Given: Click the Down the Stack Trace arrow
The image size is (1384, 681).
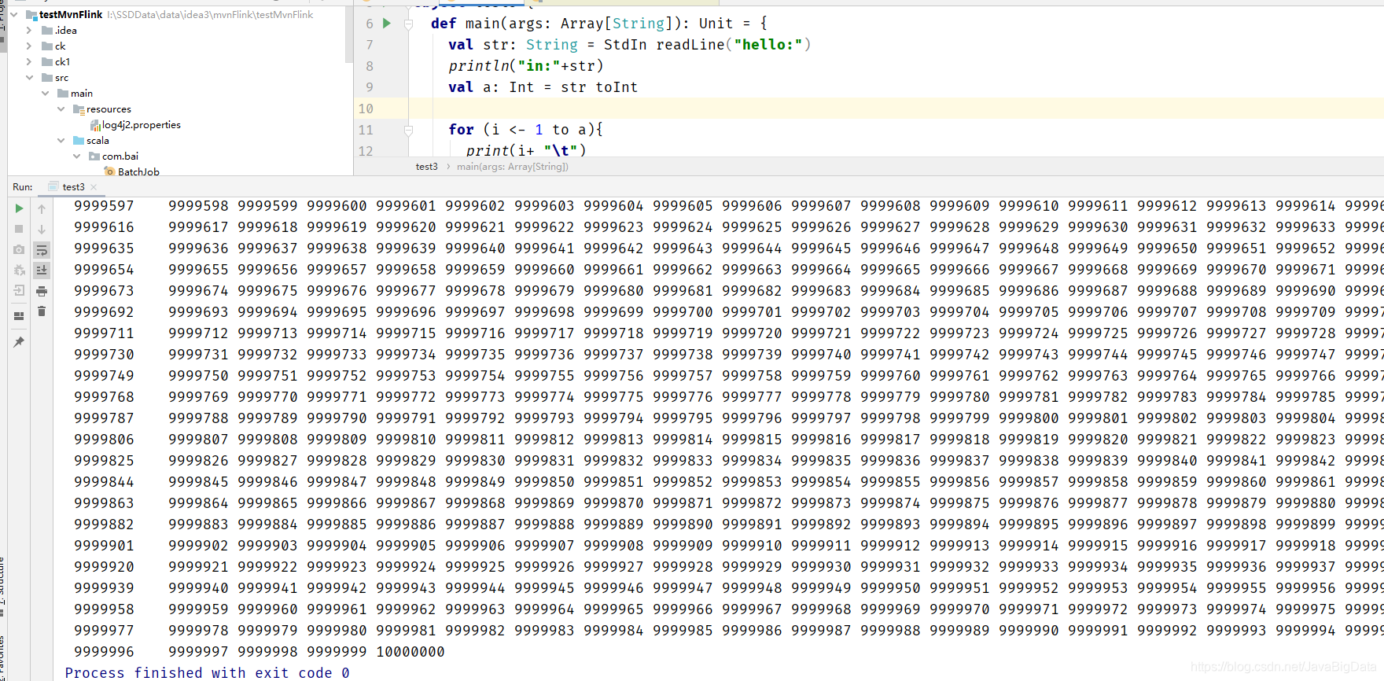Looking at the screenshot, I should [x=42, y=229].
